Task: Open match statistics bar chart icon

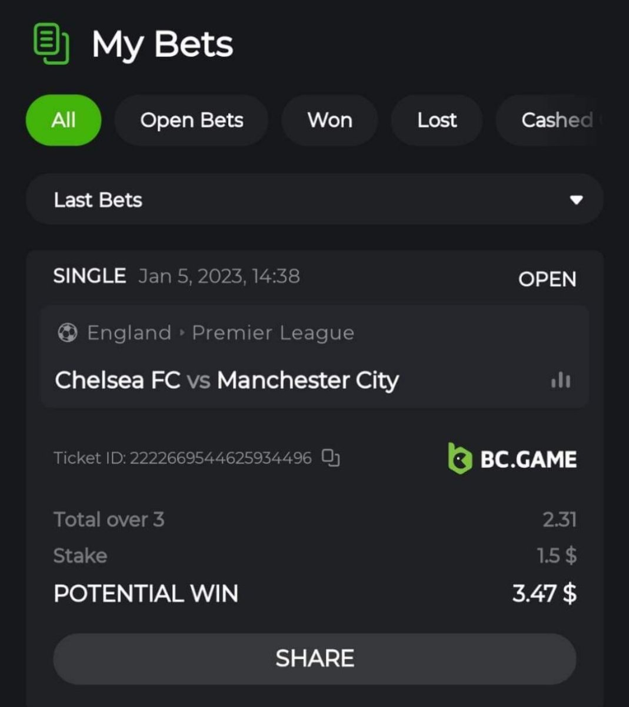Action: click(x=560, y=380)
